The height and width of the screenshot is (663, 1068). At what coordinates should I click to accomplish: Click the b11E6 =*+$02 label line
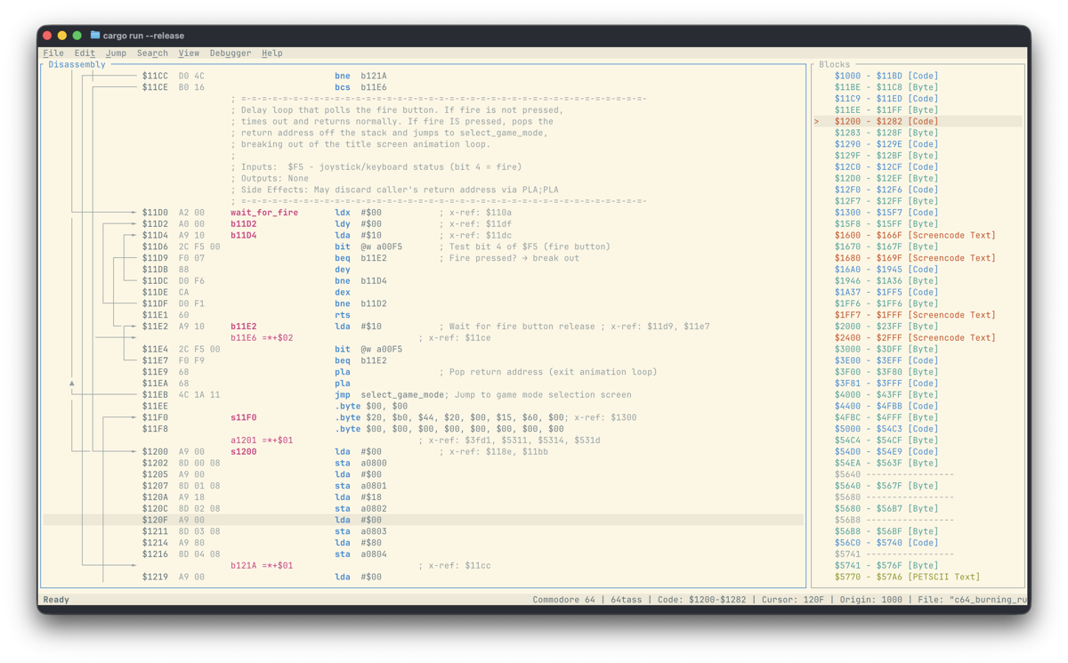262,338
